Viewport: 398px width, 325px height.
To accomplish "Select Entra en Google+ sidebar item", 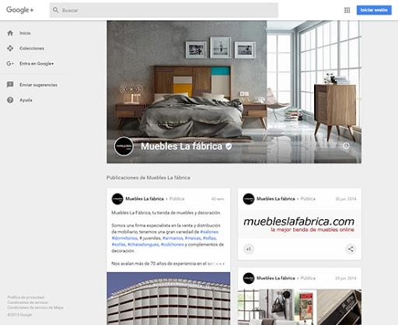I will [37, 64].
